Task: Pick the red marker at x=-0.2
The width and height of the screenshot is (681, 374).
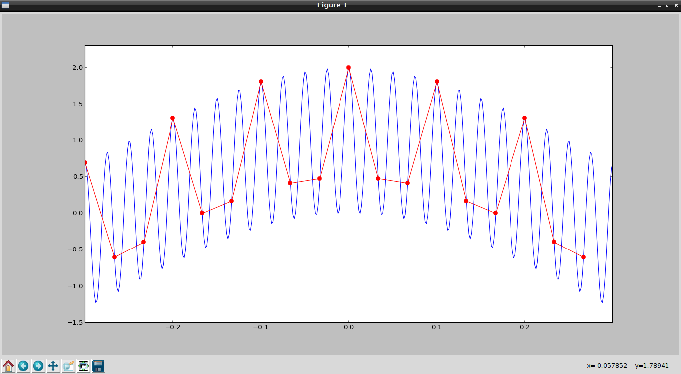Action: point(172,118)
